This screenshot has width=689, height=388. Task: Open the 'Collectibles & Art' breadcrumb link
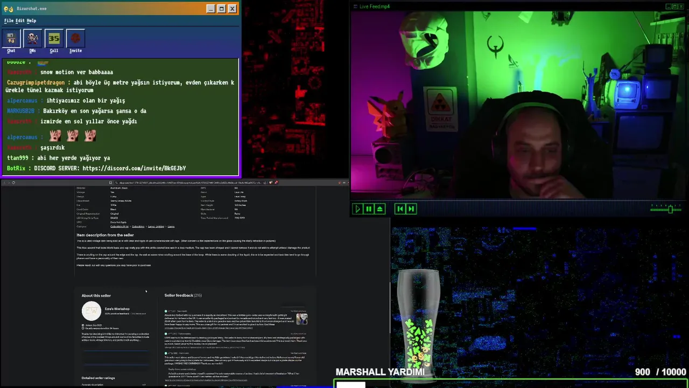119,226
